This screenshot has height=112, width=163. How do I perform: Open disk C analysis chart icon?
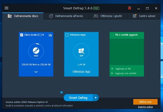click(50, 35)
